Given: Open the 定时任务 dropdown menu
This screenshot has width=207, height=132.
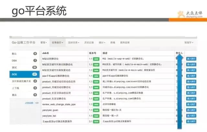Looking at the screenshot, I should pyautogui.click(x=73, y=43).
